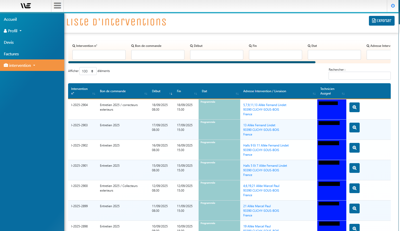Expand the intervention sidebar menu
400x231 pixels.
20,66
